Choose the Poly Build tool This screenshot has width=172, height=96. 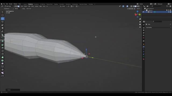[2, 57]
